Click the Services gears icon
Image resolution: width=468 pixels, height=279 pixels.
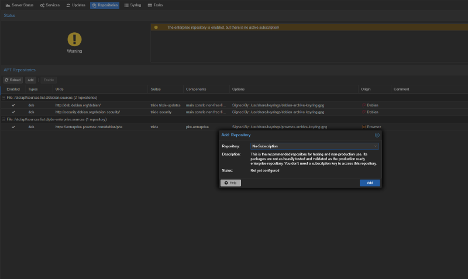(42, 5)
